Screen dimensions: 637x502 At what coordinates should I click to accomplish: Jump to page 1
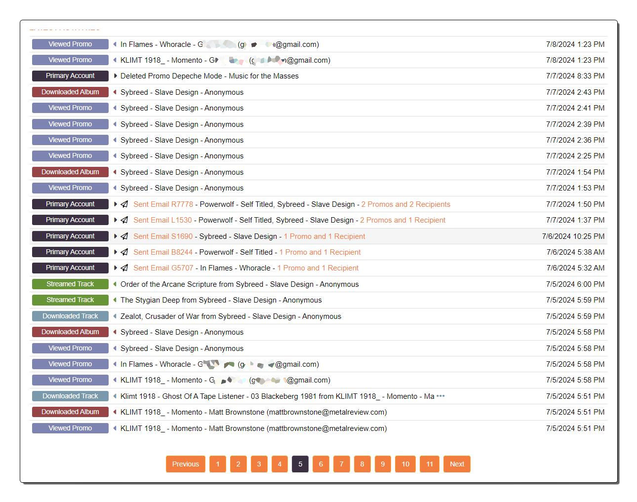[218, 464]
